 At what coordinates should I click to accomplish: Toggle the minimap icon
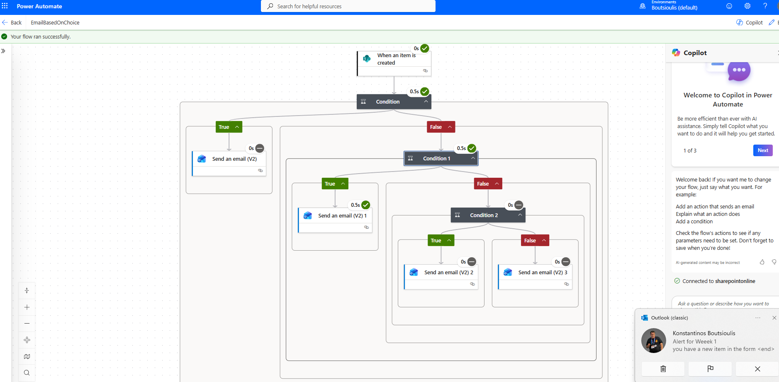(x=27, y=356)
